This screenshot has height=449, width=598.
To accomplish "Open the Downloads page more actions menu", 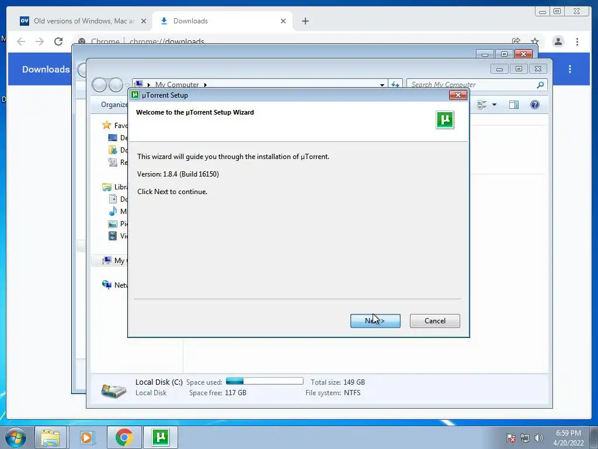I will (570, 69).
